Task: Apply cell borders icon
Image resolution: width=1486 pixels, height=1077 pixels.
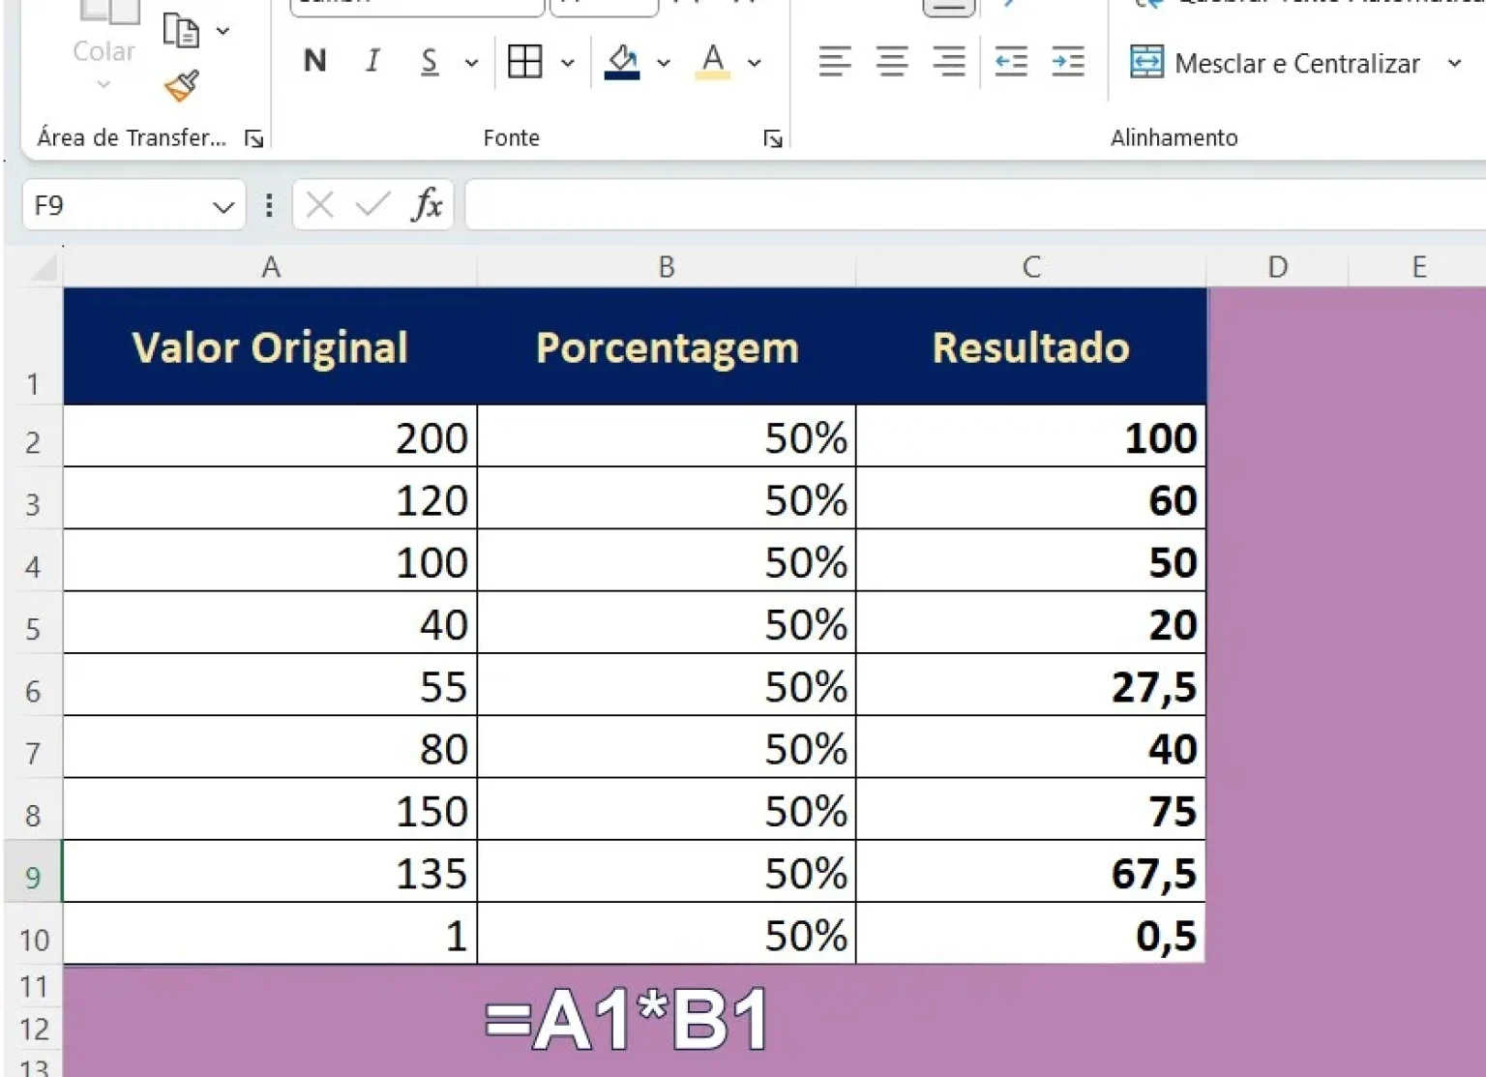Action: [524, 62]
